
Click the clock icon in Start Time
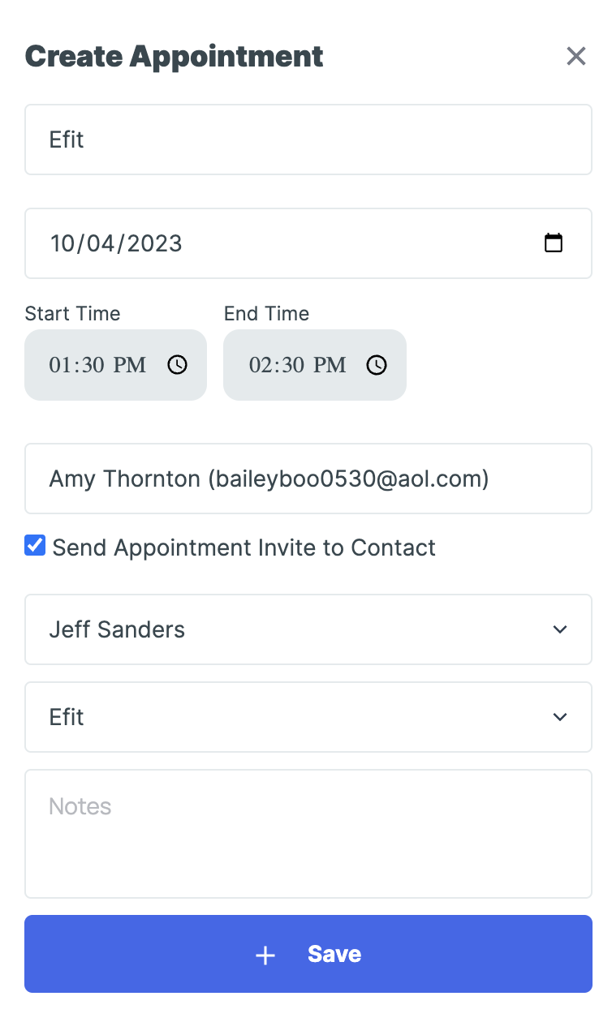(177, 365)
